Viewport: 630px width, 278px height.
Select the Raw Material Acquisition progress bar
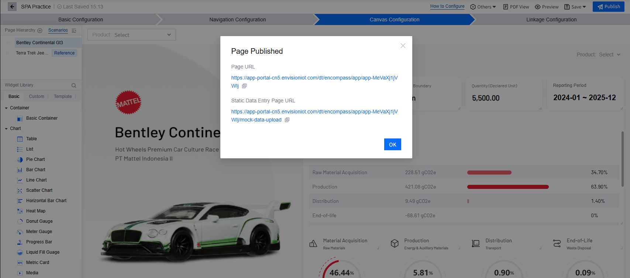489,173
